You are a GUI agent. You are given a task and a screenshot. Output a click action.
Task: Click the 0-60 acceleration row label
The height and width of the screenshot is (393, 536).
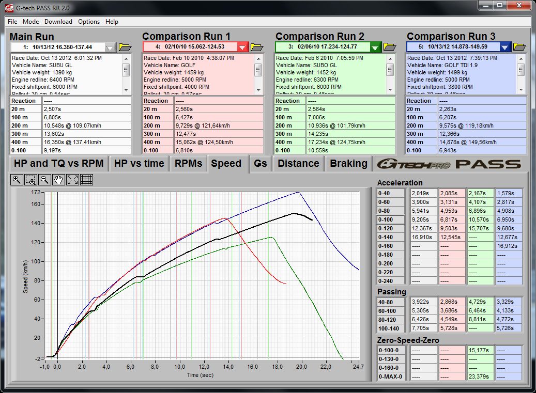pyautogui.click(x=391, y=202)
